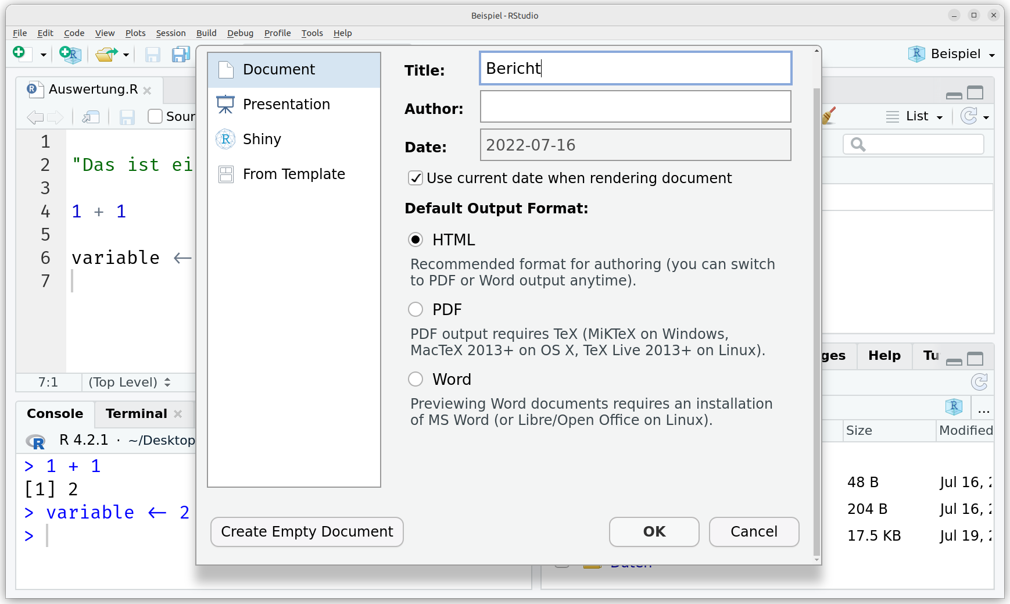Select the HTML output format
The height and width of the screenshot is (604, 1010).
point(416,240)
